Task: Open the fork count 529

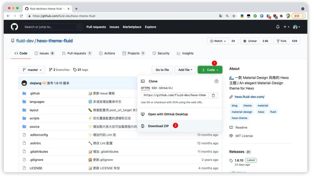Action: click(295, 41)
